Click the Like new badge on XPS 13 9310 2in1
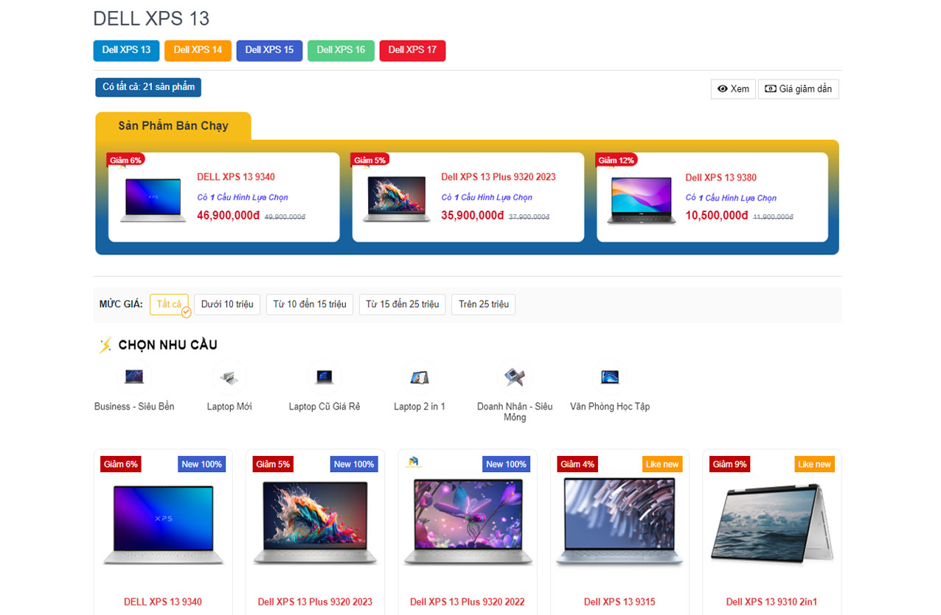Screen dimensions: 941x615 [814, 464]
